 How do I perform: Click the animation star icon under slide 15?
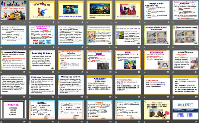[2, 72]
